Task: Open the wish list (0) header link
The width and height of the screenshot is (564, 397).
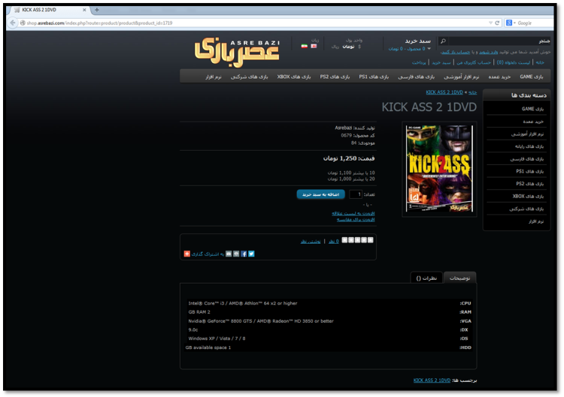Action: (x=514, y=62)
